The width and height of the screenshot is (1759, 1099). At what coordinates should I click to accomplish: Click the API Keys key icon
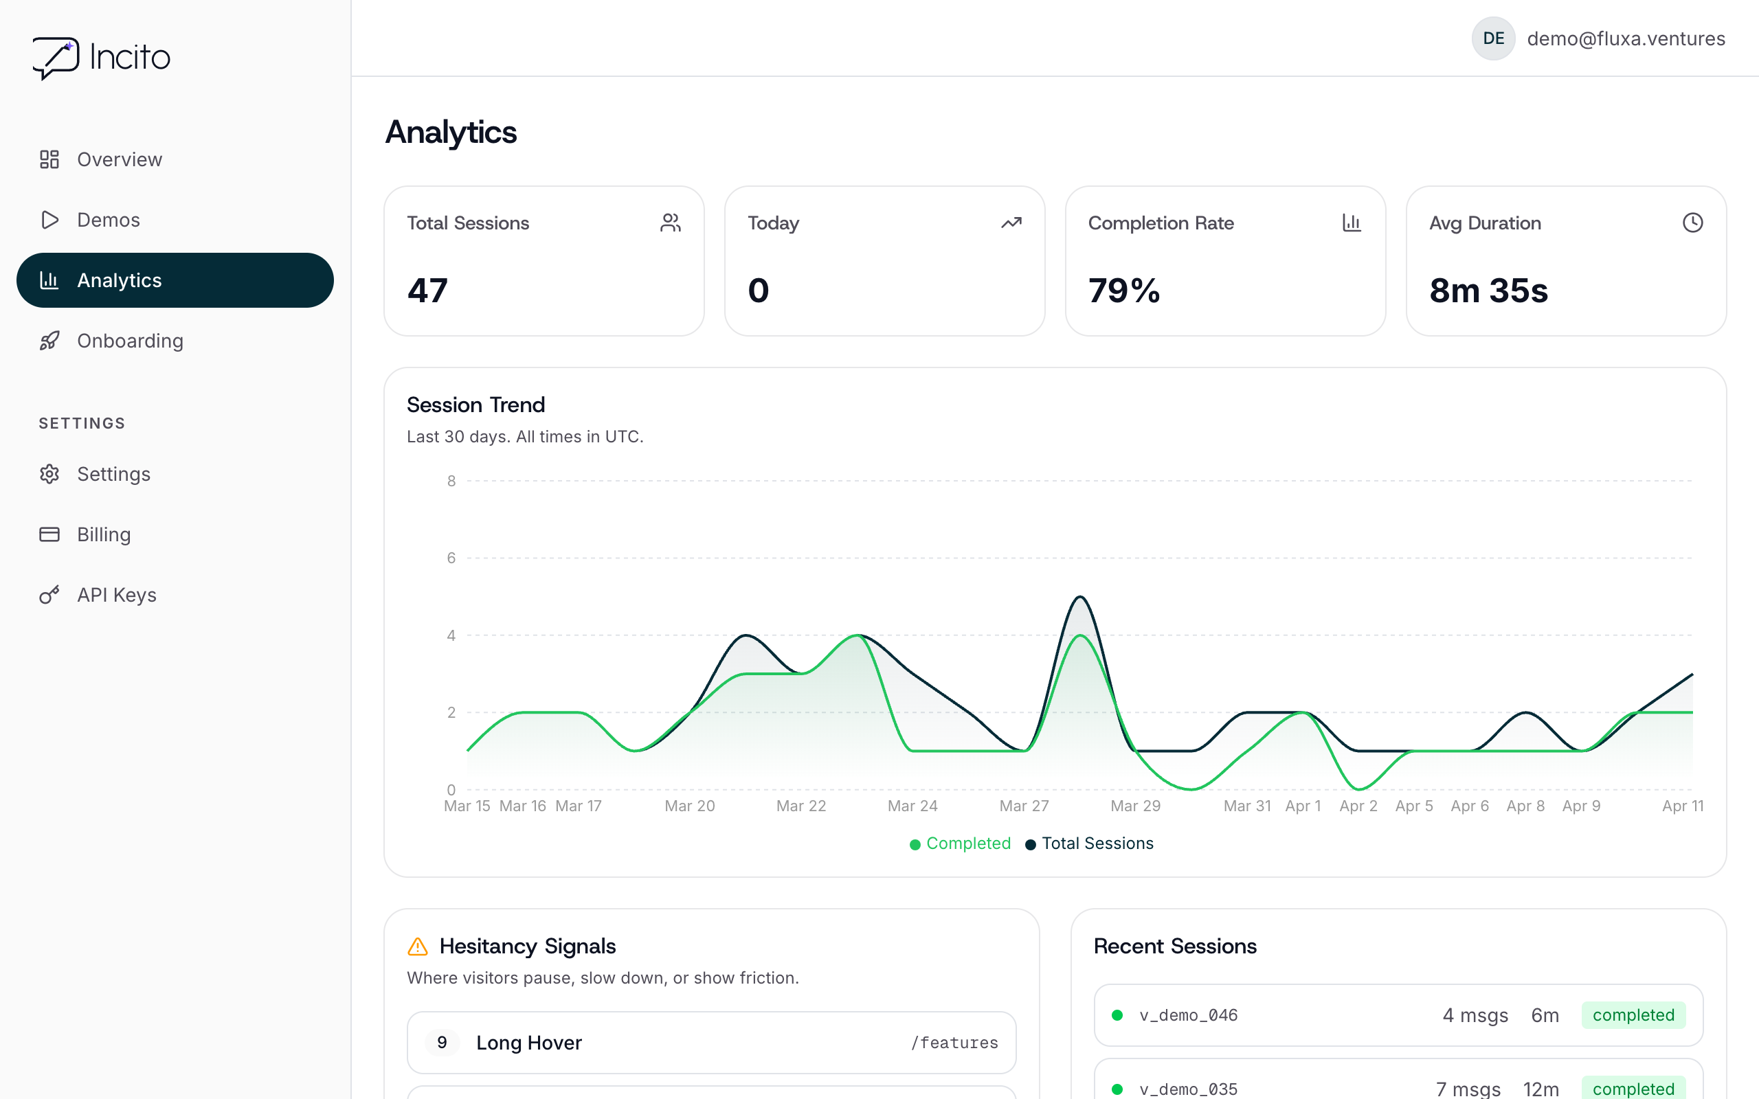click(x=49, y=595)
